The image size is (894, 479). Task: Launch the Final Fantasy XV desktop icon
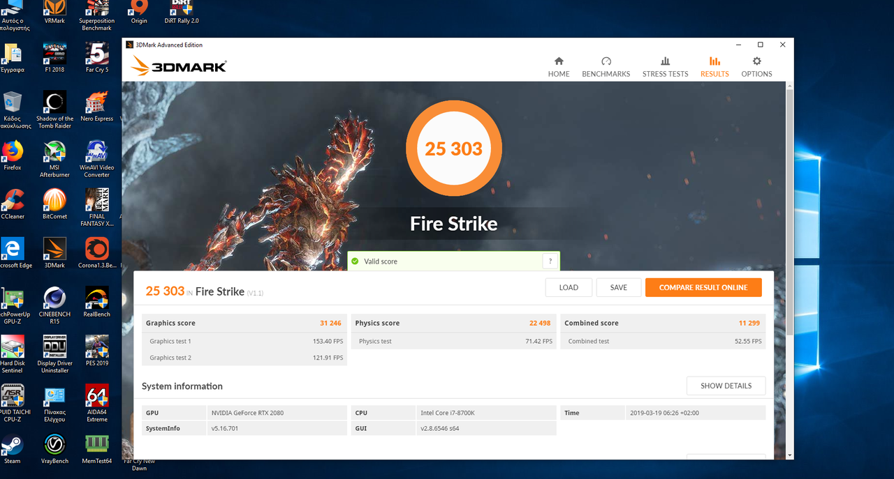coord(96,208)
